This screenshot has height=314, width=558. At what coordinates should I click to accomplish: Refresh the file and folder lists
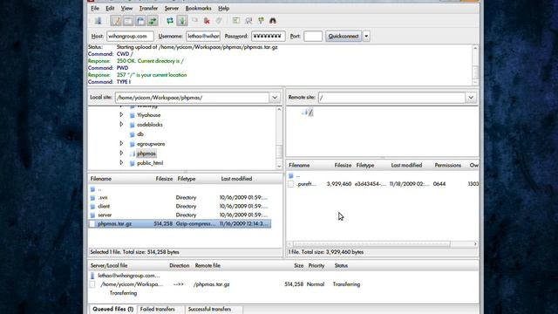click(x=170, y=21)
